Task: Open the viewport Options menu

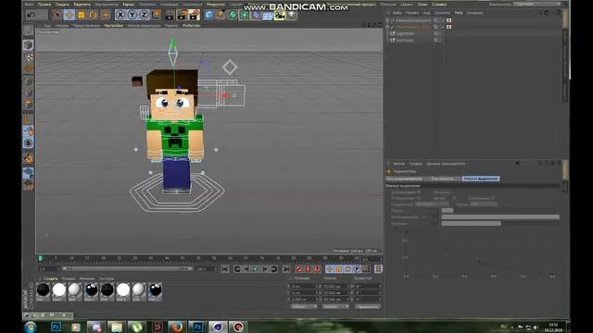Action: coord(113,26)
